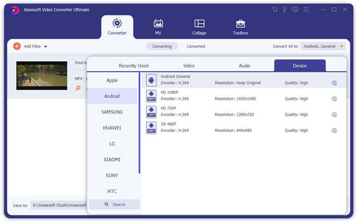The image size is (357, 222).
Task: Click the Converter tab icon
Action: pos(117,23)
